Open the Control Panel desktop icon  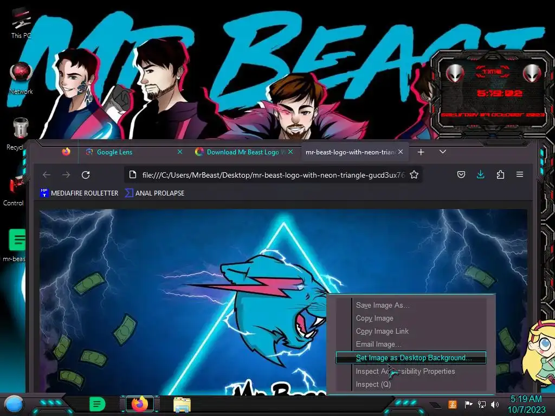point(14,191)
